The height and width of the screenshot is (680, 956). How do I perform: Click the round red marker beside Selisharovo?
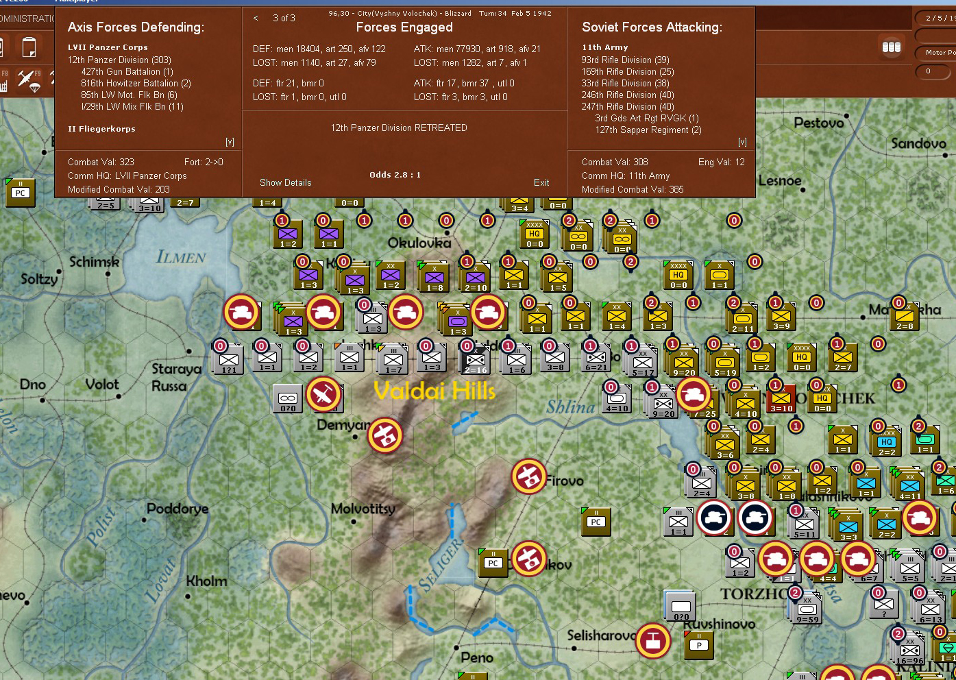652,640
